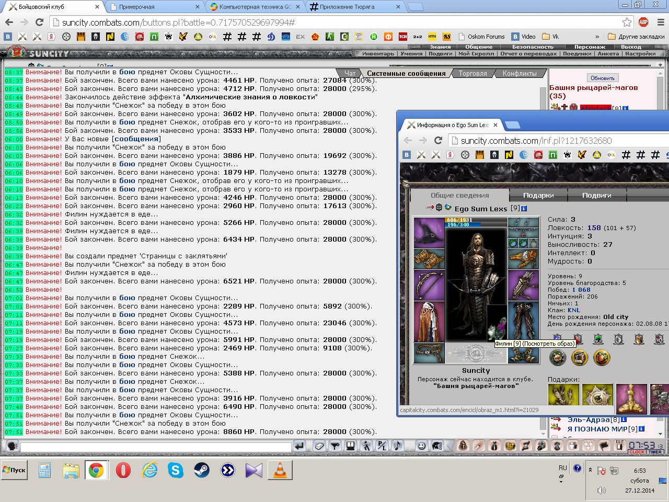Click the speaker sound icon in chat toolbar
The image size is (669, 502).
pos(398,446)
